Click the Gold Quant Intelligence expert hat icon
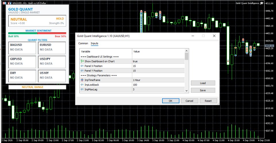This screenshot has height=143, width=276. (262, 3)
